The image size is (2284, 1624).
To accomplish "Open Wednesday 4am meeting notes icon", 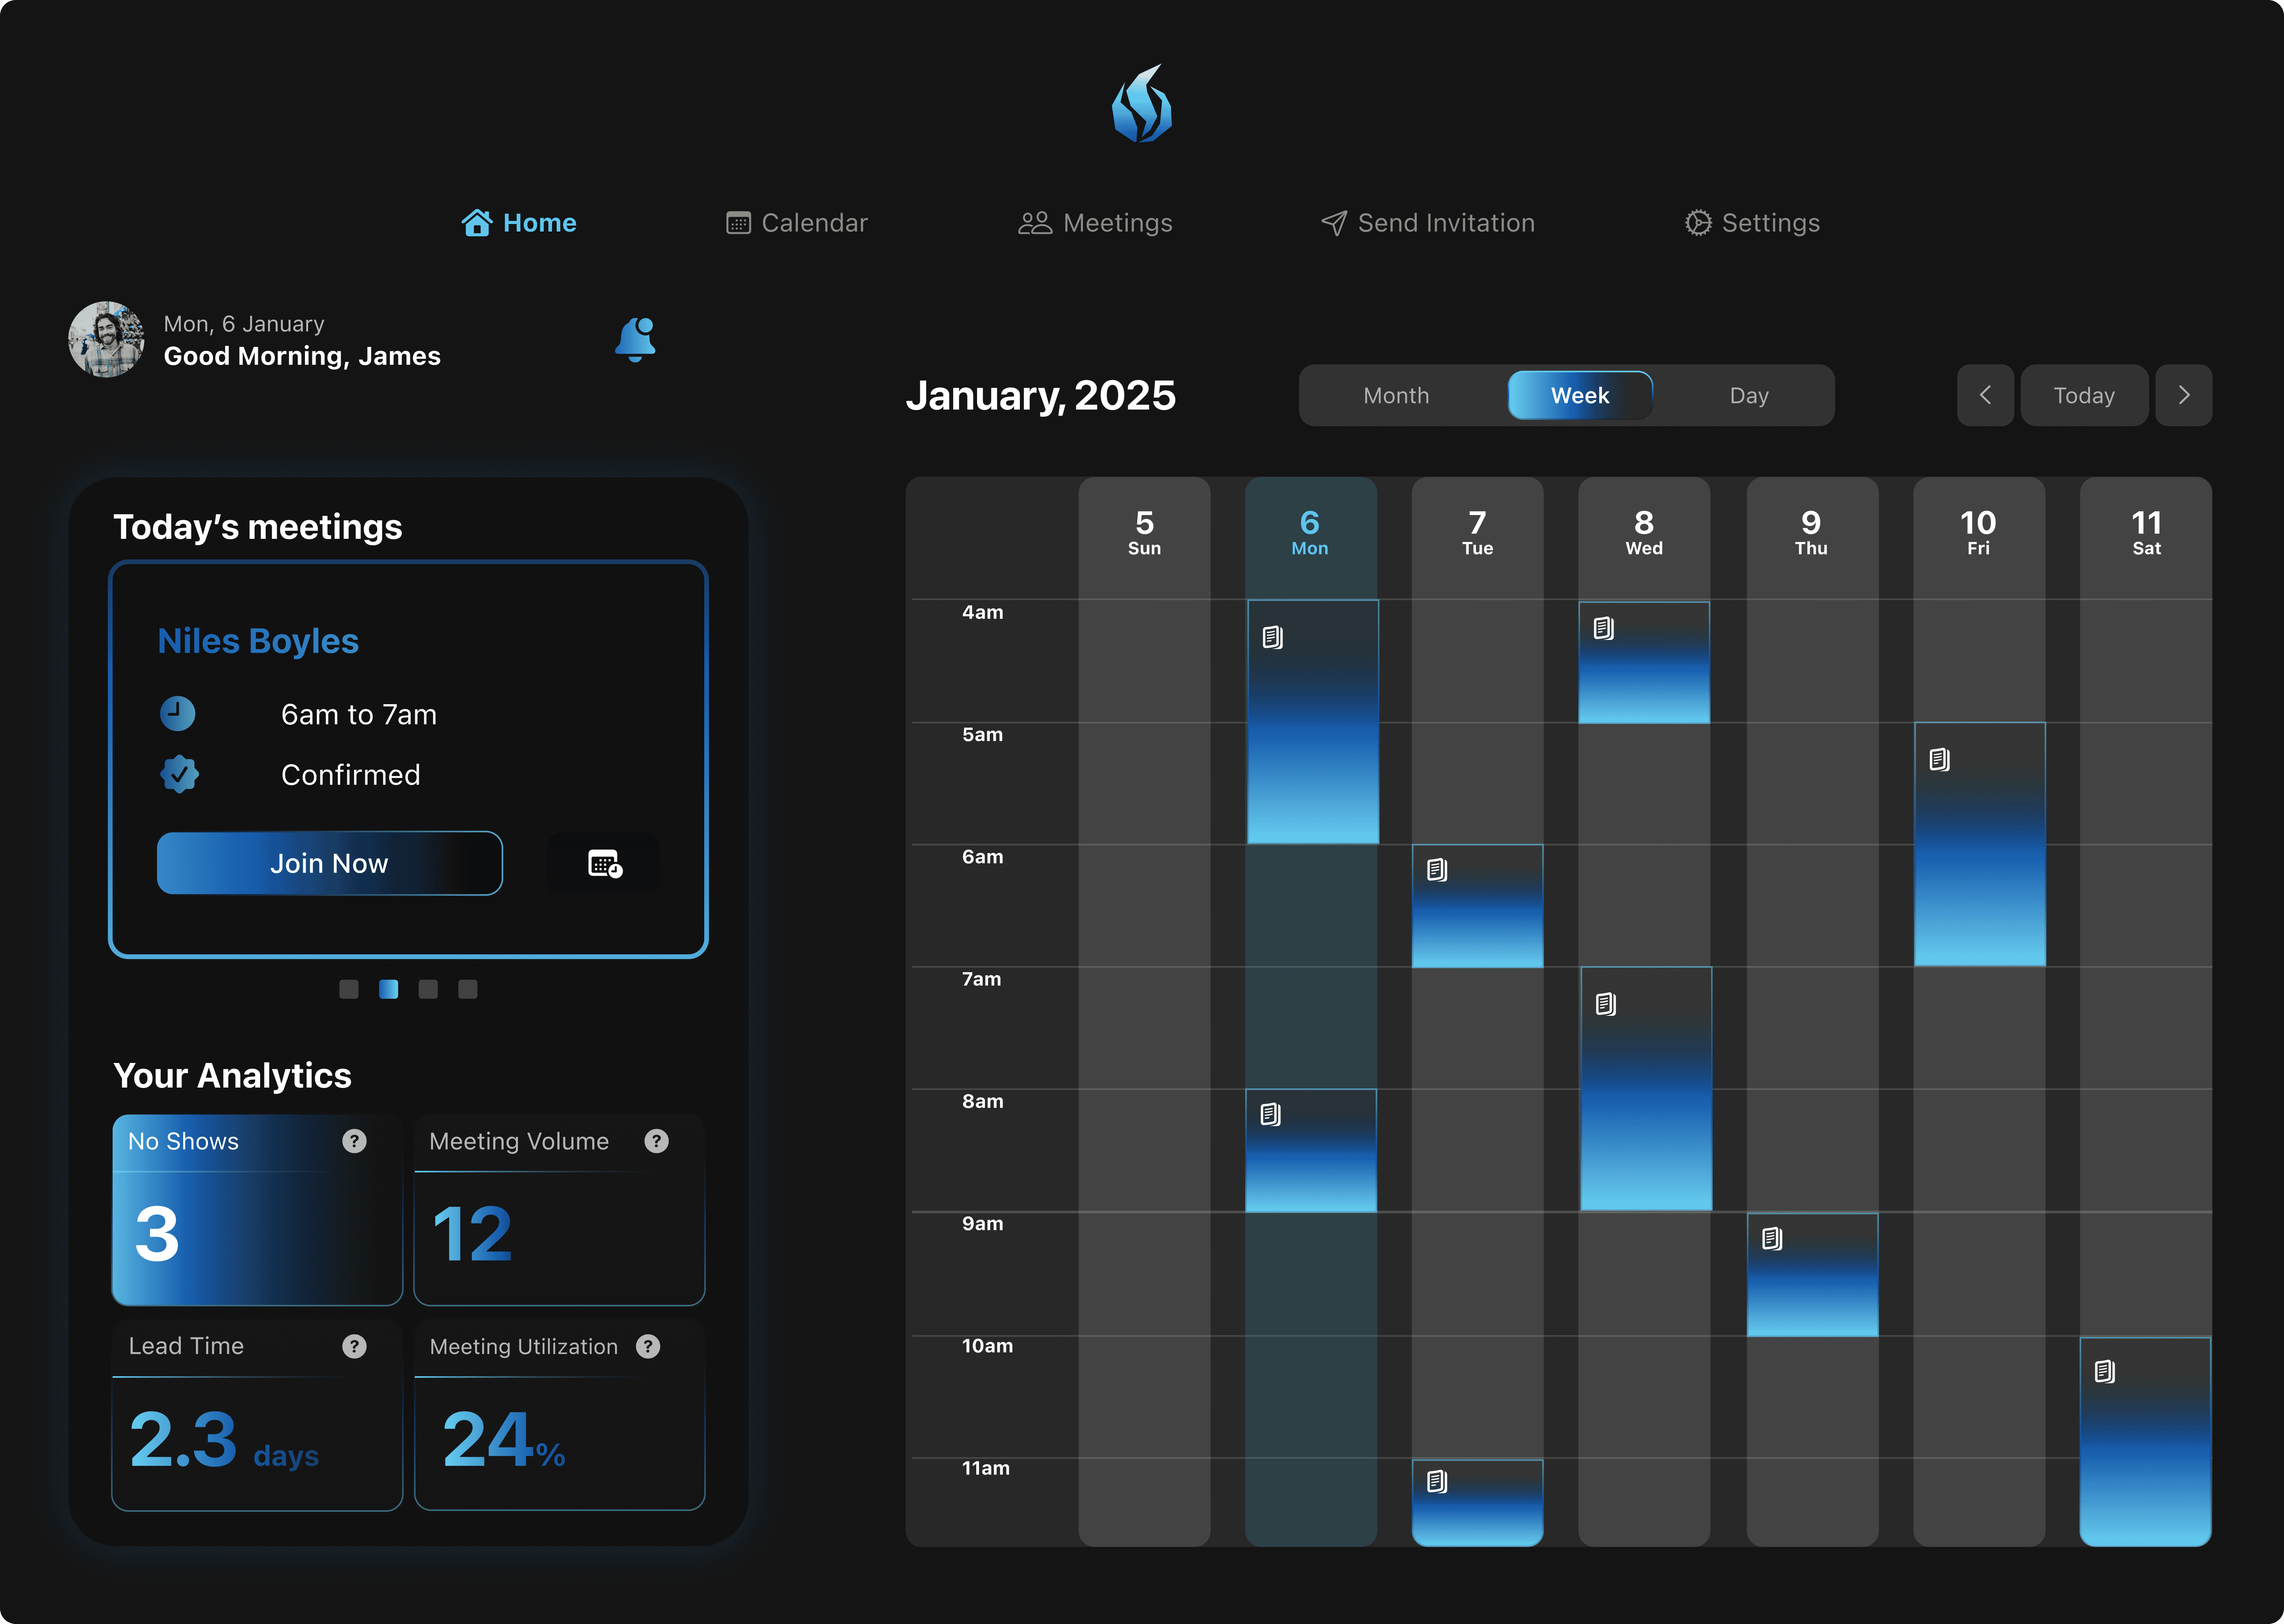I will [x=1603, y=628].
